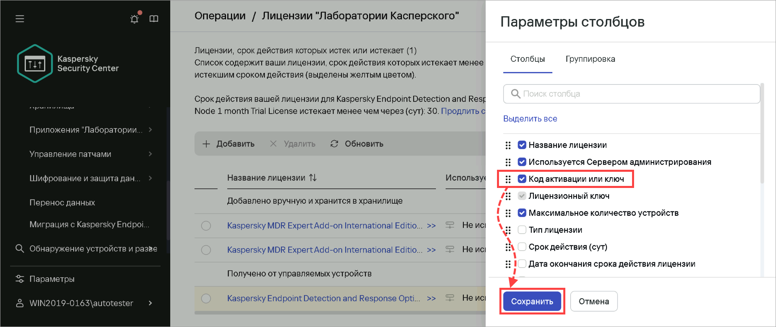This screenshot has height=327, width=776.
Task: Grab drag handle of Максимальное количество устройств
Action: point(508,213)
